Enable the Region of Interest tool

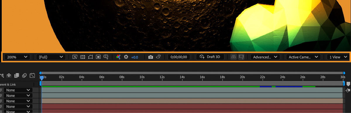tap(98, 57)
